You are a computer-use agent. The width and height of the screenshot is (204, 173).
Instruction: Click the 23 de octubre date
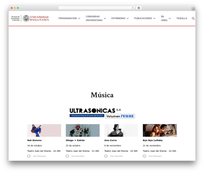click(73, 146)
